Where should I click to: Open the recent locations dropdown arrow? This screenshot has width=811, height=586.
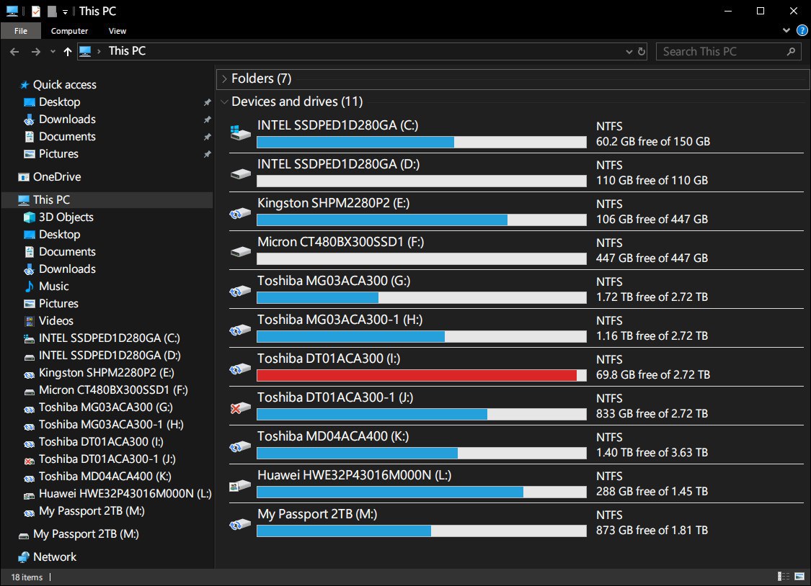53,52
